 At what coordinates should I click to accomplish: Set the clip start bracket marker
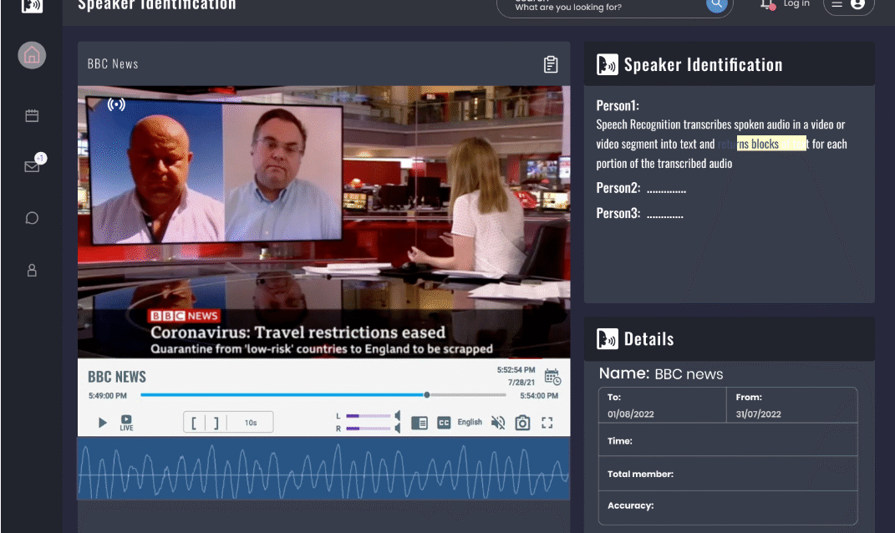coord(194,423)
